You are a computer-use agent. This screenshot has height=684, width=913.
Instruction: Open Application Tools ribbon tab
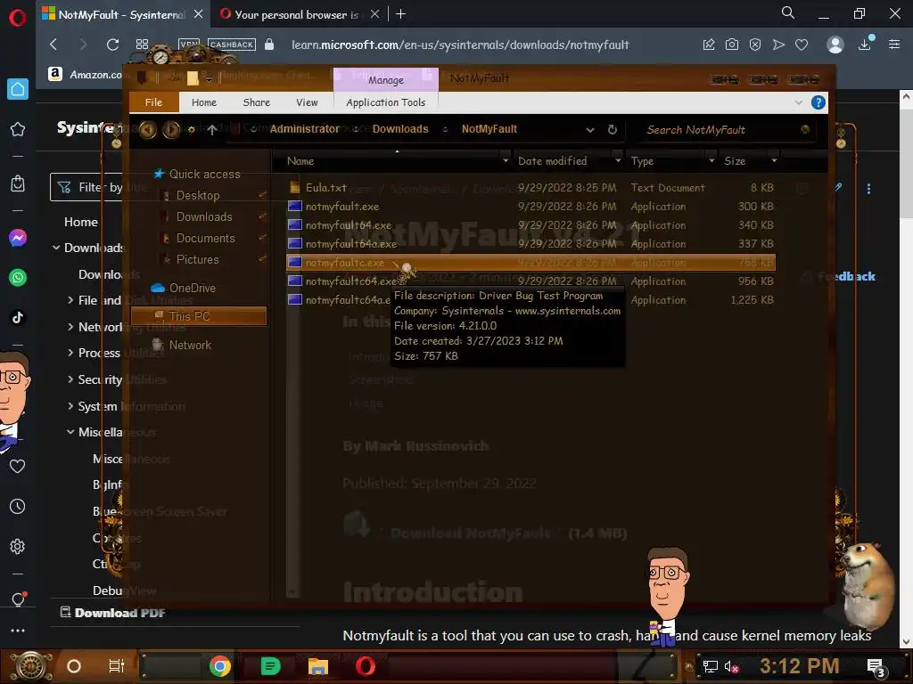coord(385,102)
